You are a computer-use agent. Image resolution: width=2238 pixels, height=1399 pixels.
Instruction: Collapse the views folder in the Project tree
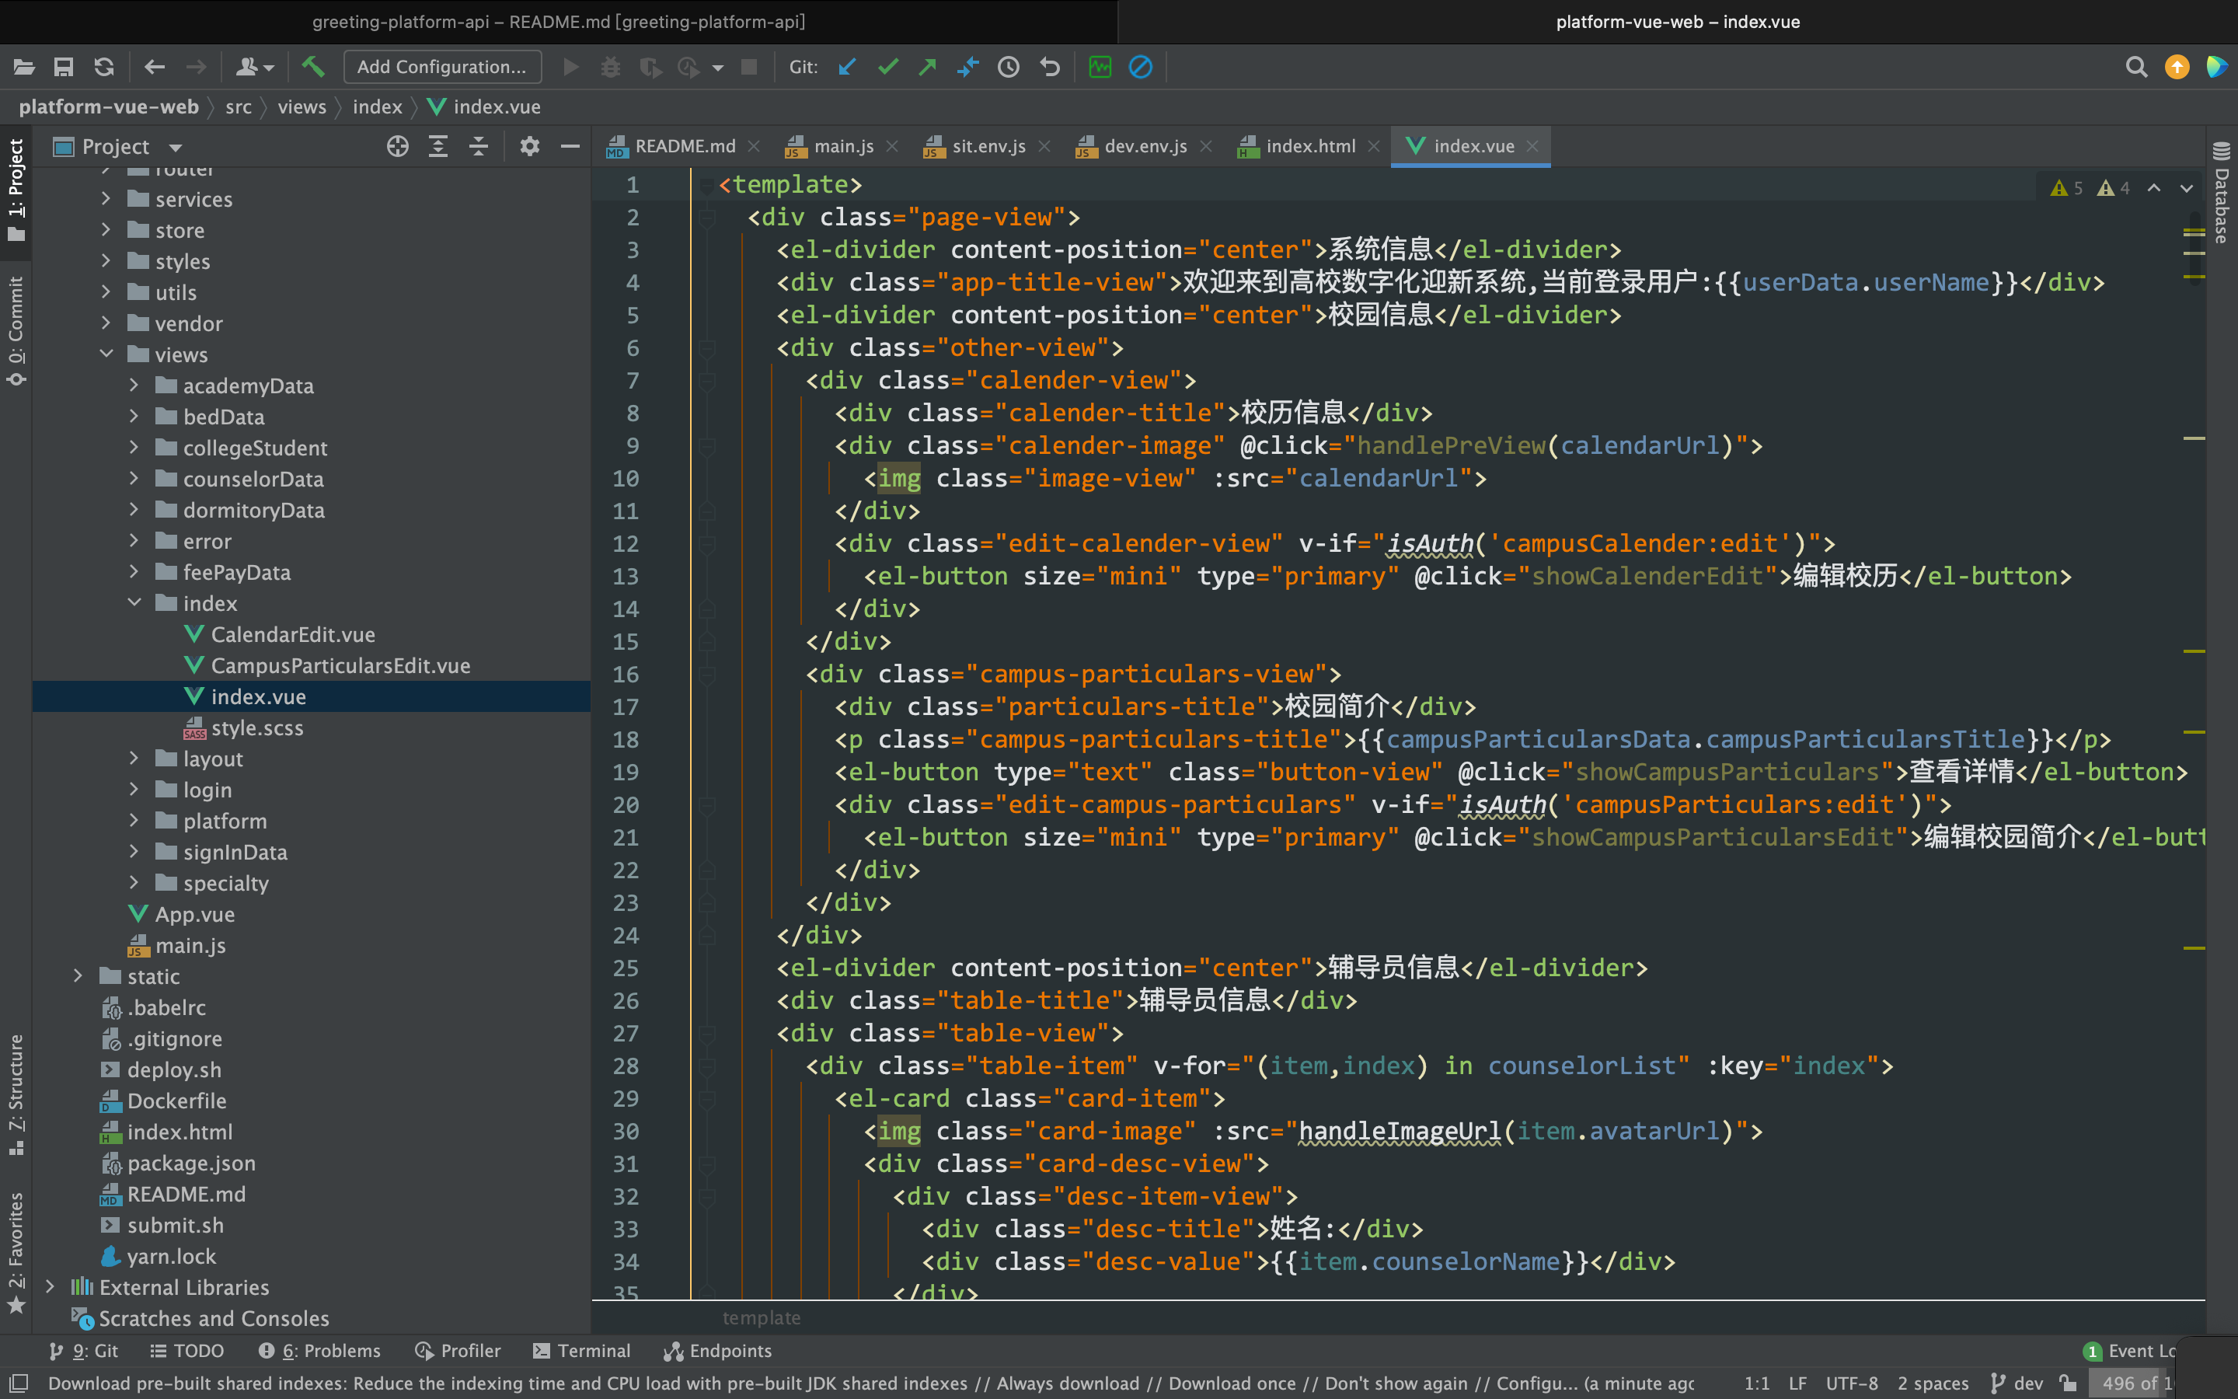point(106,354)
